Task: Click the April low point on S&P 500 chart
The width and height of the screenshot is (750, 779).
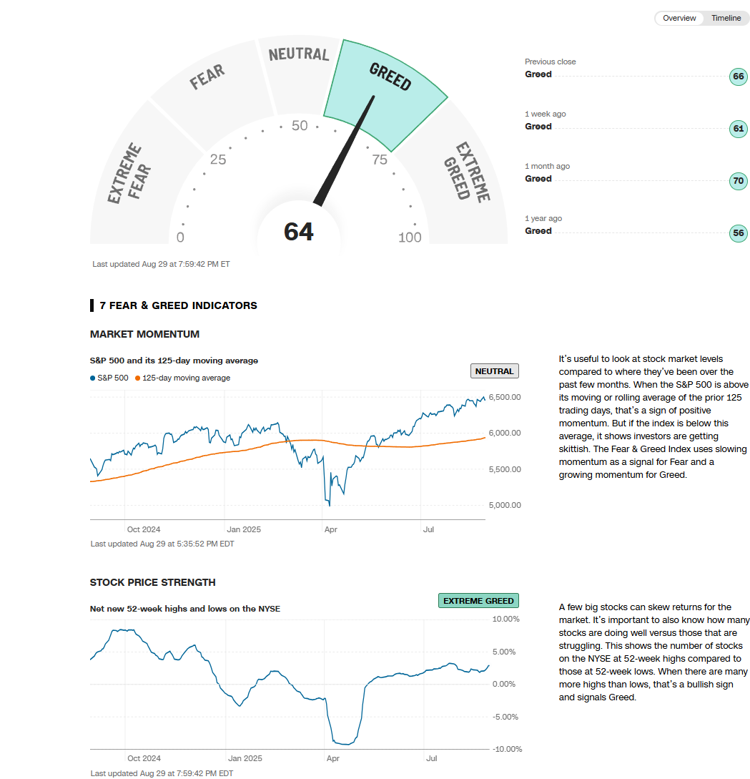Action: click(329, 505)
